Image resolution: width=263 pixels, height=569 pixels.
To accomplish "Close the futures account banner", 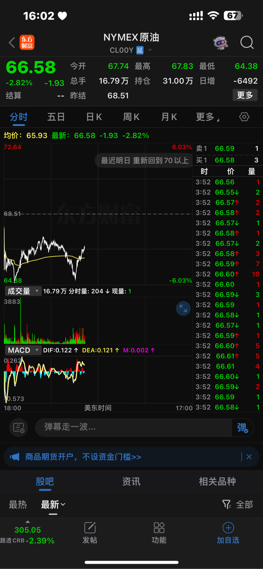I will tap(249, 457).
